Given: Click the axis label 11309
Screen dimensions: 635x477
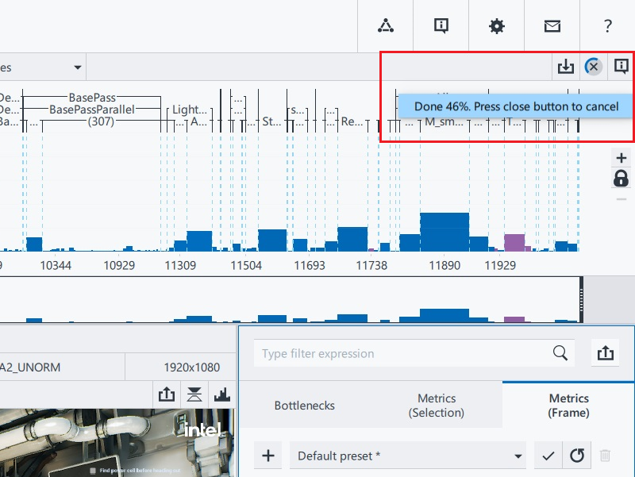Looking at the screenshot, I should tap(180, 265).
